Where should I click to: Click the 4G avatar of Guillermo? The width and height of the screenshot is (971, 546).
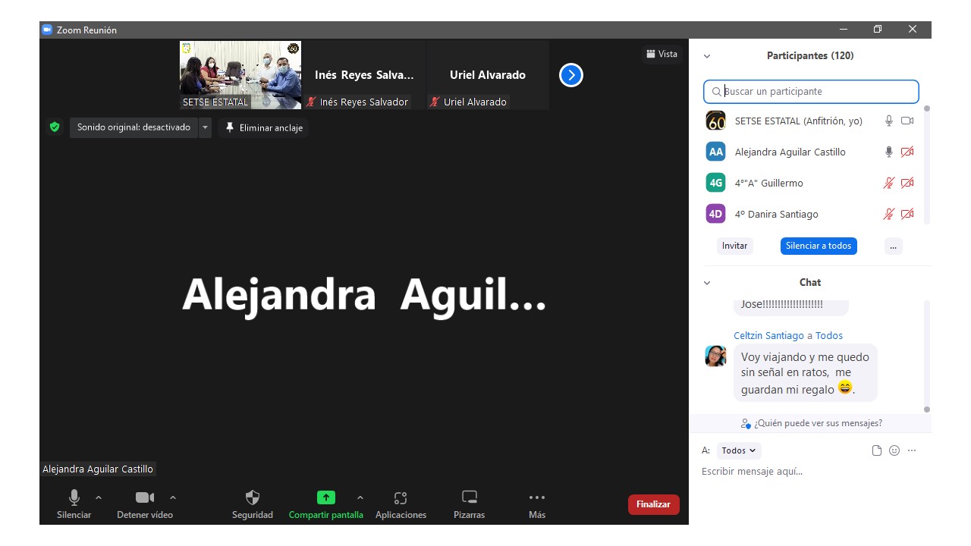point(715,183)
